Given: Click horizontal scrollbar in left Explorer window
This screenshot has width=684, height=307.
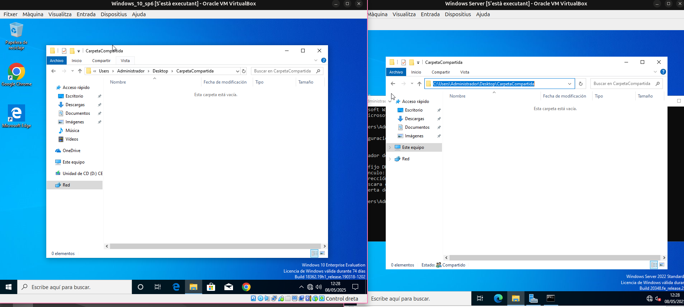Looking at the screenshot, I should 215,246.
